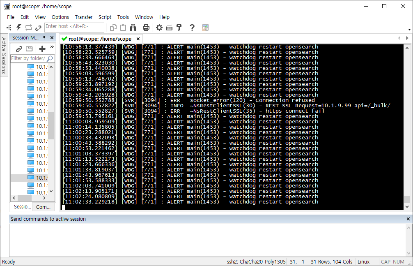
Task: Click terminal scrollbar up arrow
Action: click(x=407, y=48)
